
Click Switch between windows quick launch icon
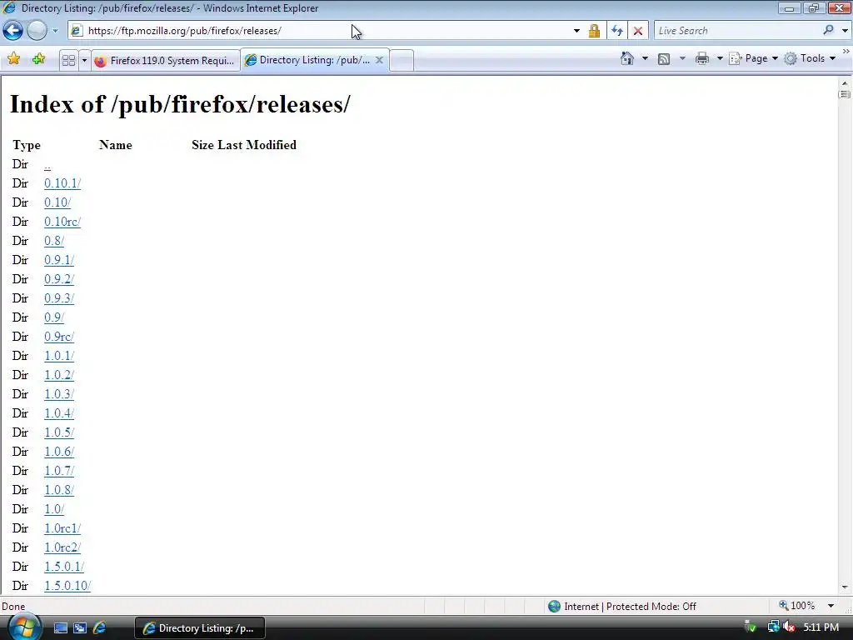pyautogui.click(x=80, y=628)
